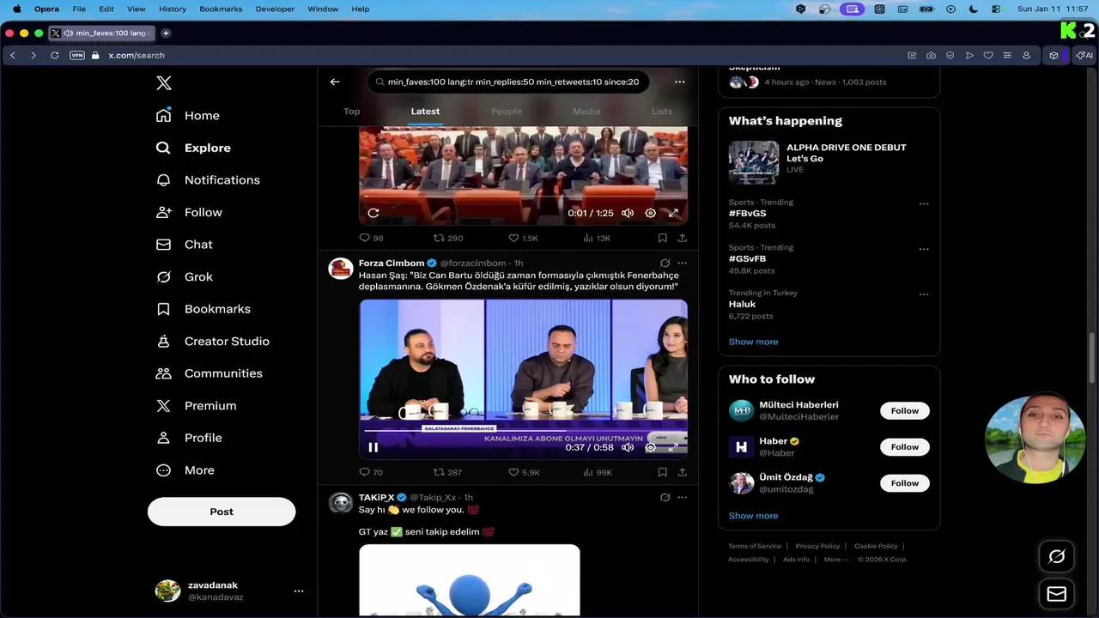View analytics of the 13K views post
The width and height of the screenshot is (1099, 618).
597,238
